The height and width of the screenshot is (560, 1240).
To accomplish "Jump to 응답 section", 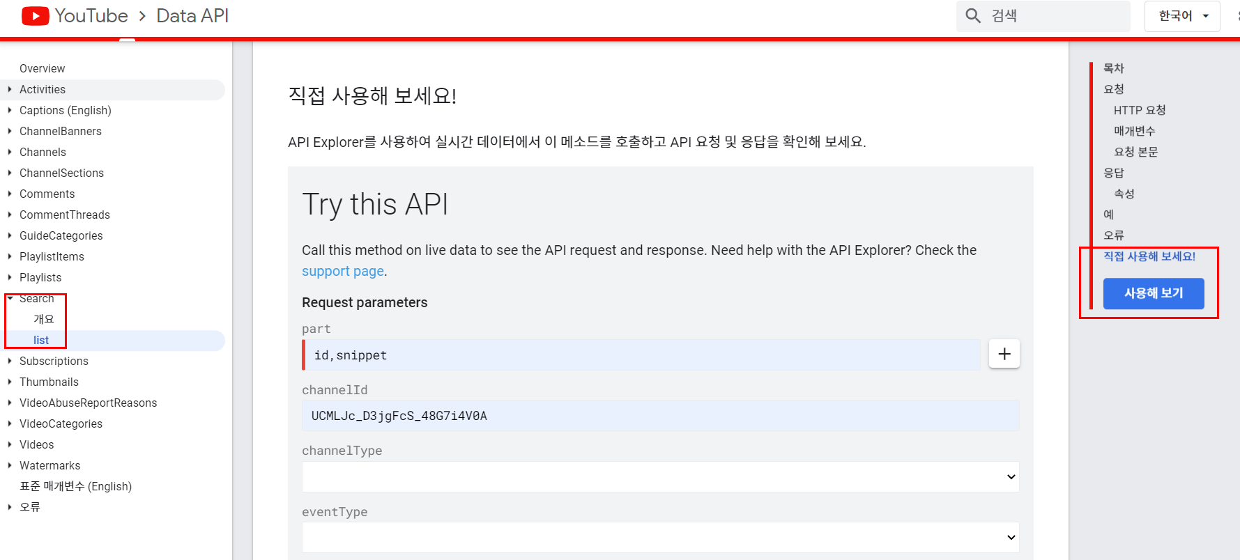I will pos(1114,173).
